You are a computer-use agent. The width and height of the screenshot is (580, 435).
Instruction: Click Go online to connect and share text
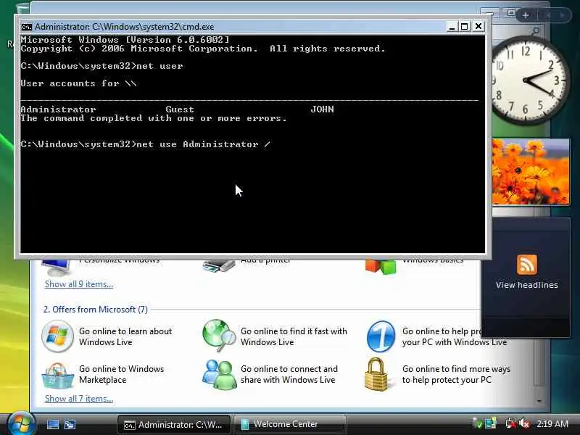[289, 374]
